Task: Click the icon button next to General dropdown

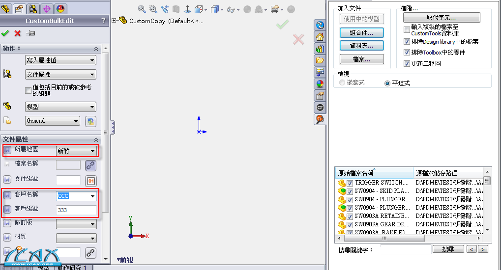Action: click(91, 121)
